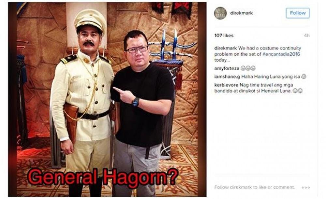Screen dimensions: 326x199
Task: Open the direkmark username link in header
Action: coord(241,13)
